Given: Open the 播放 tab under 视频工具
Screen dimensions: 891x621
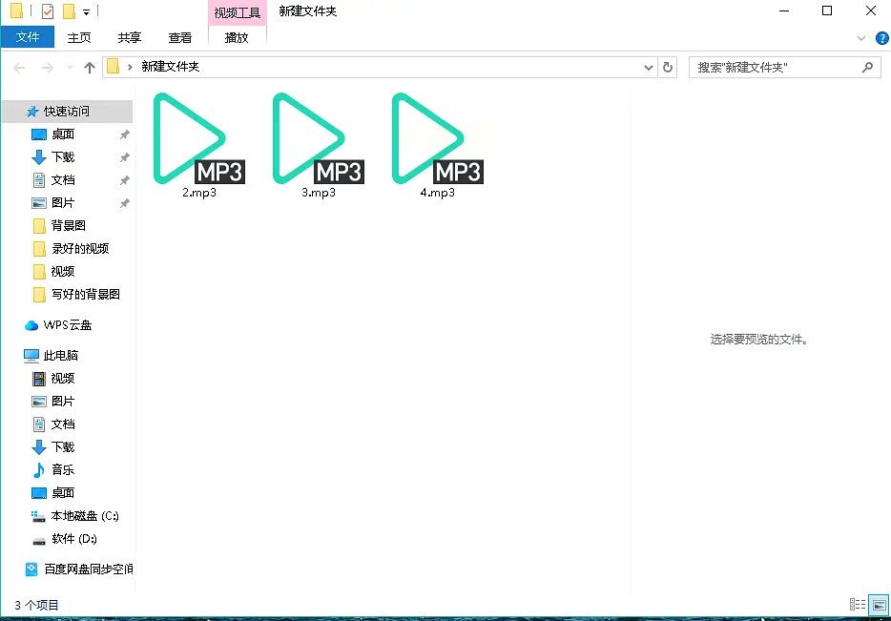Looking at the screenshot, I should (x=237, y=37).
